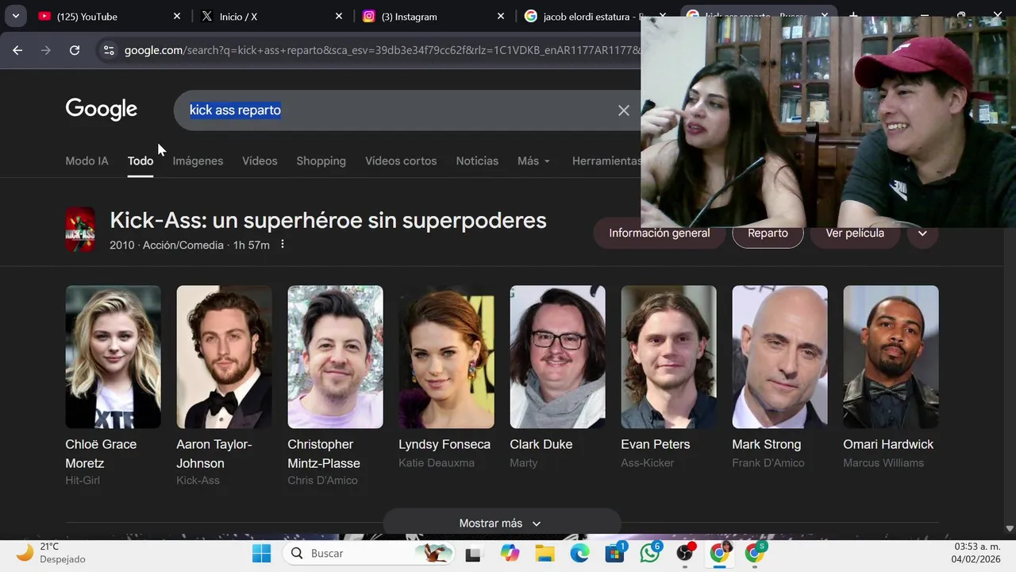This screenshot has height=572, width=1016.
Task: Open Microsoft Store from the taskbar
Action: [x=615, y=553]
